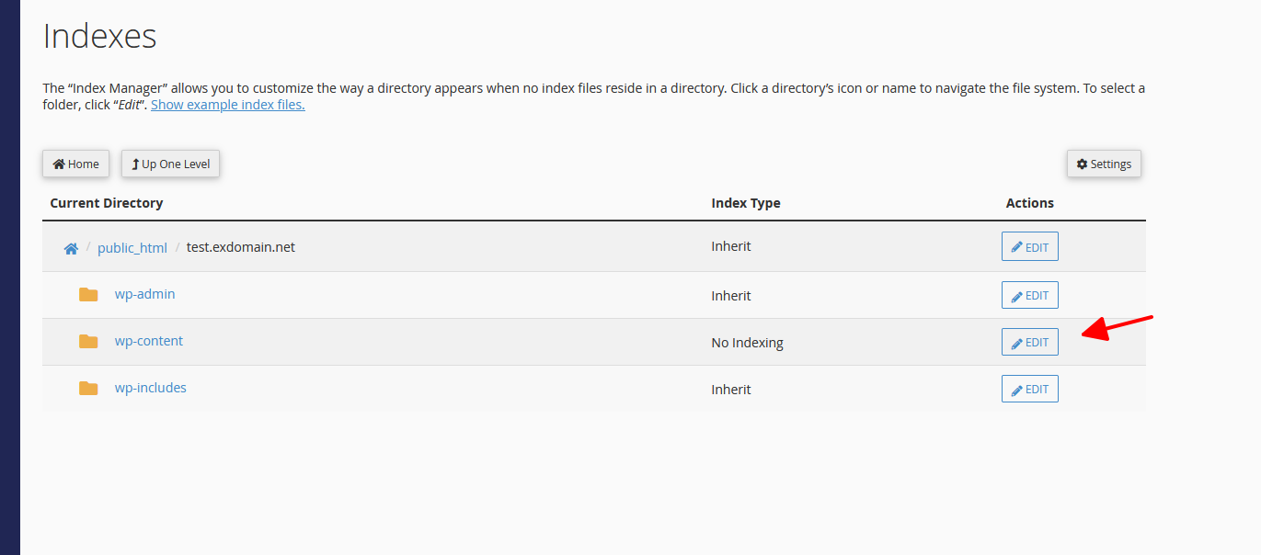
Task: Select the No Indexing value for wp-content
Action: coord(747,343)
